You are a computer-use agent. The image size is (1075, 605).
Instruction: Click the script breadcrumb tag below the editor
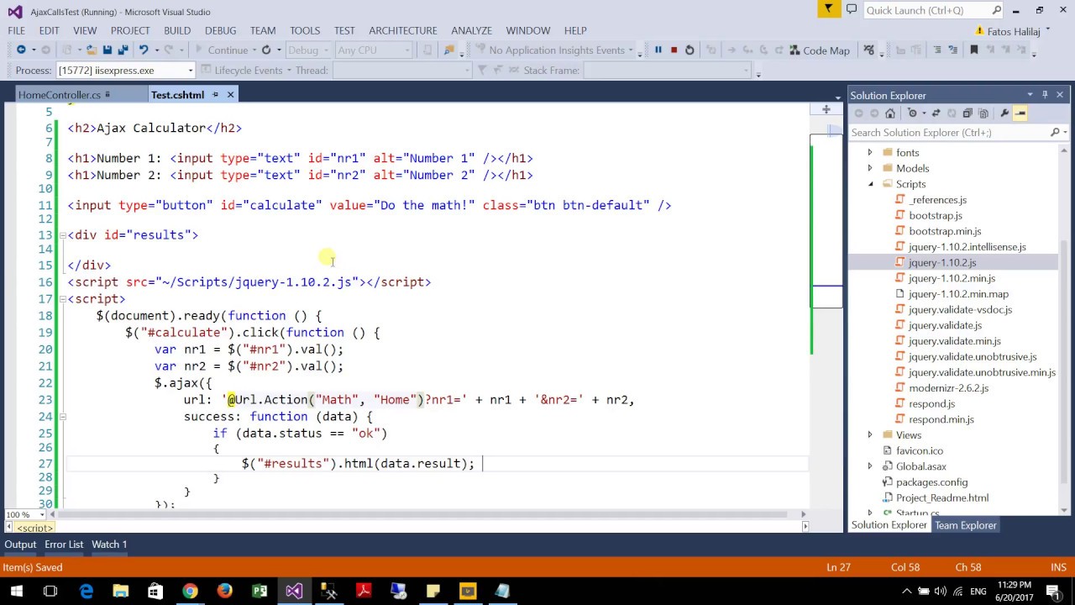pos(34,528)
